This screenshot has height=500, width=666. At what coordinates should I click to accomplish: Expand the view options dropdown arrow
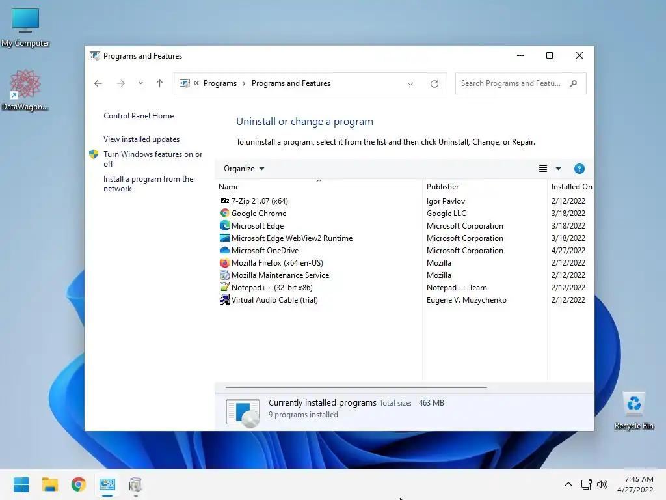pos(558,169)
